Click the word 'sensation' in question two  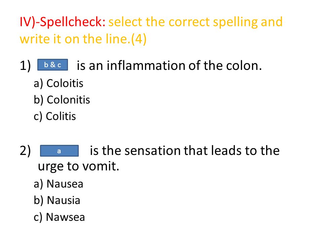[x=153, y=151]
